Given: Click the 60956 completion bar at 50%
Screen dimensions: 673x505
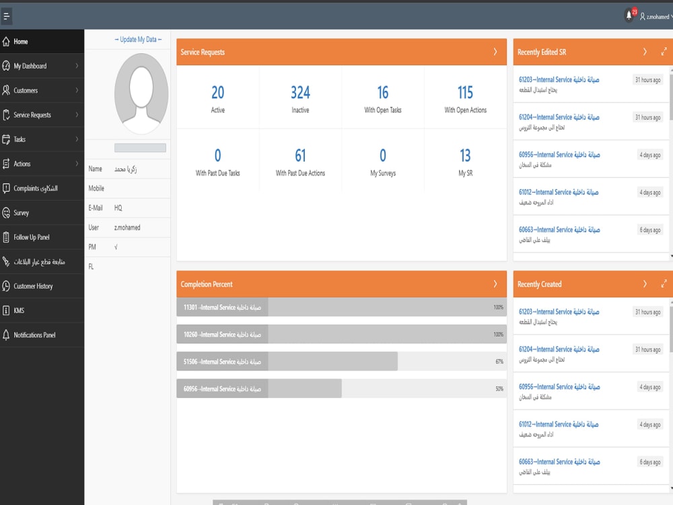Looking at the screenshot, I should pos(341,389).
